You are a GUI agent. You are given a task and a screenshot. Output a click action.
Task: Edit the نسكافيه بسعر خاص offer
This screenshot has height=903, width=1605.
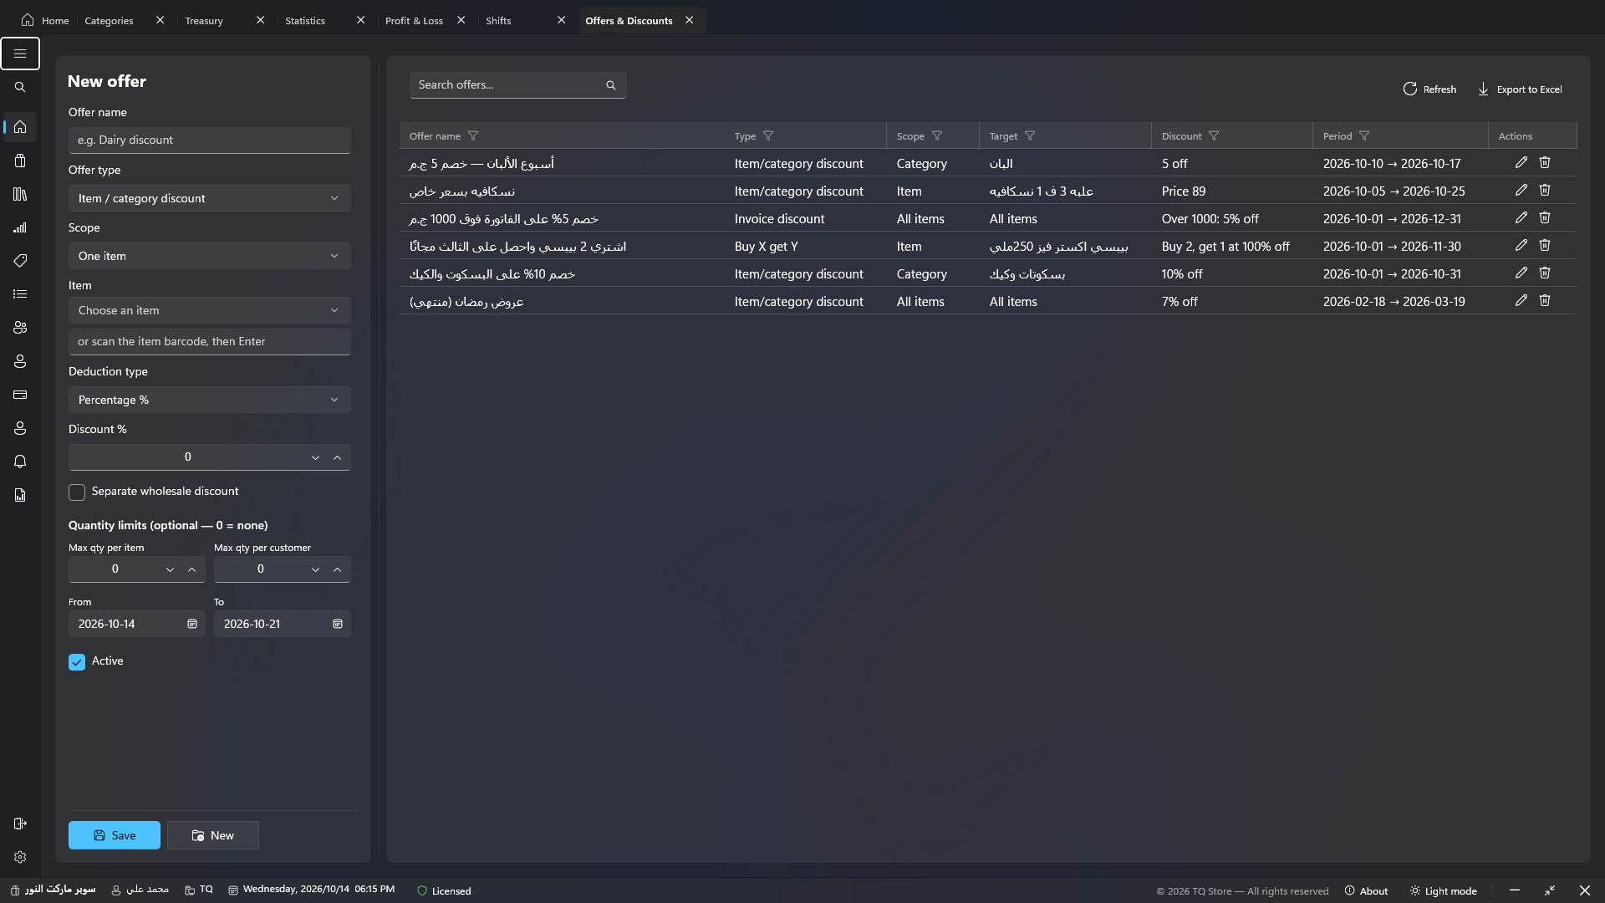1521,191
